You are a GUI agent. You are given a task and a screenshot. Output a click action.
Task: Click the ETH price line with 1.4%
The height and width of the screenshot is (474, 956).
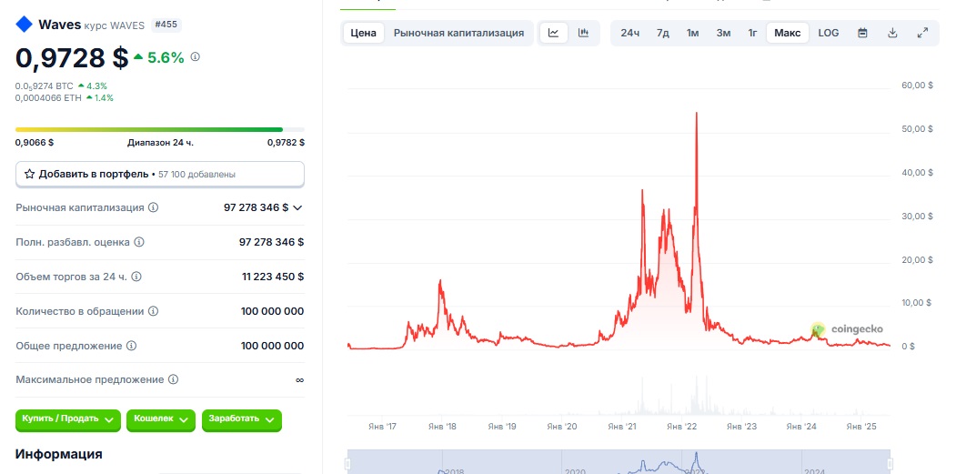pos(64,97)
